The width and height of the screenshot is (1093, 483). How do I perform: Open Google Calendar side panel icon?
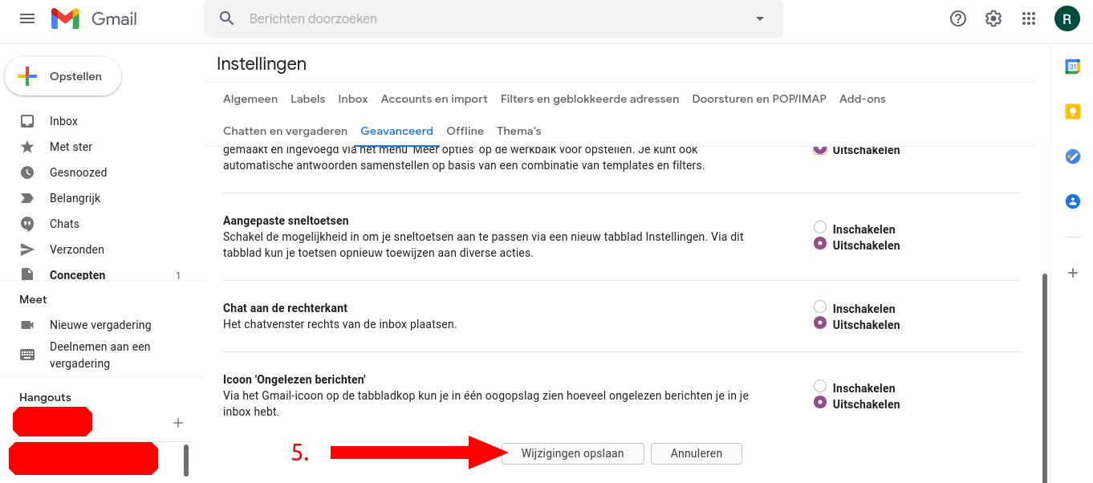pyautogui.click(x=1072, y=67)
